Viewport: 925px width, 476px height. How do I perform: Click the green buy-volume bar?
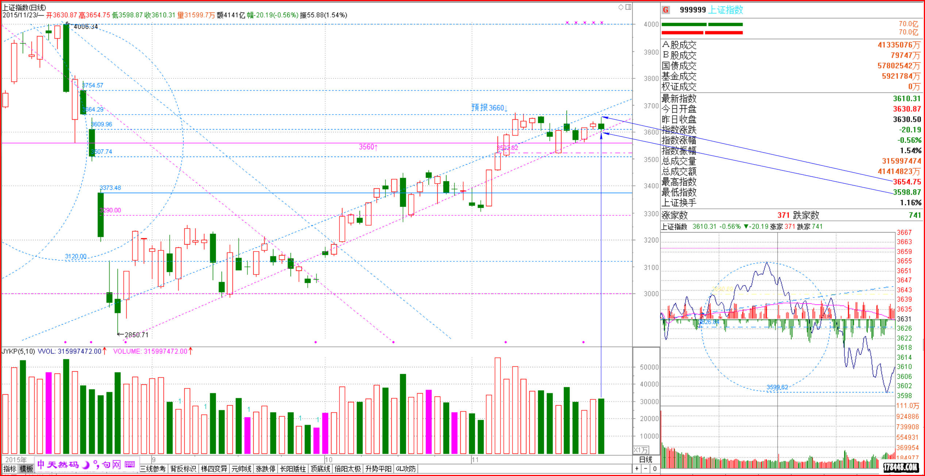coord(702,24)
